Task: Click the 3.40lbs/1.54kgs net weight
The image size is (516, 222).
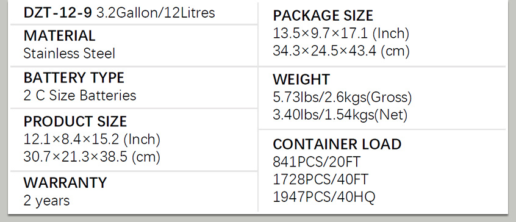Action: (340, 115)
